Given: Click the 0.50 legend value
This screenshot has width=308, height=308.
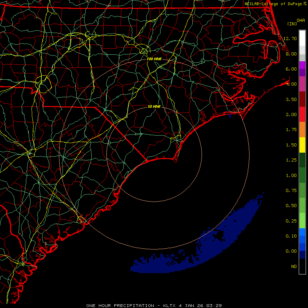Looking at the screenshot, I should tap(291, 206).
